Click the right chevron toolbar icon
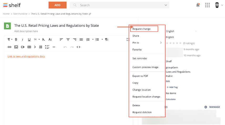The image size is (225, 125). point(35,47)
